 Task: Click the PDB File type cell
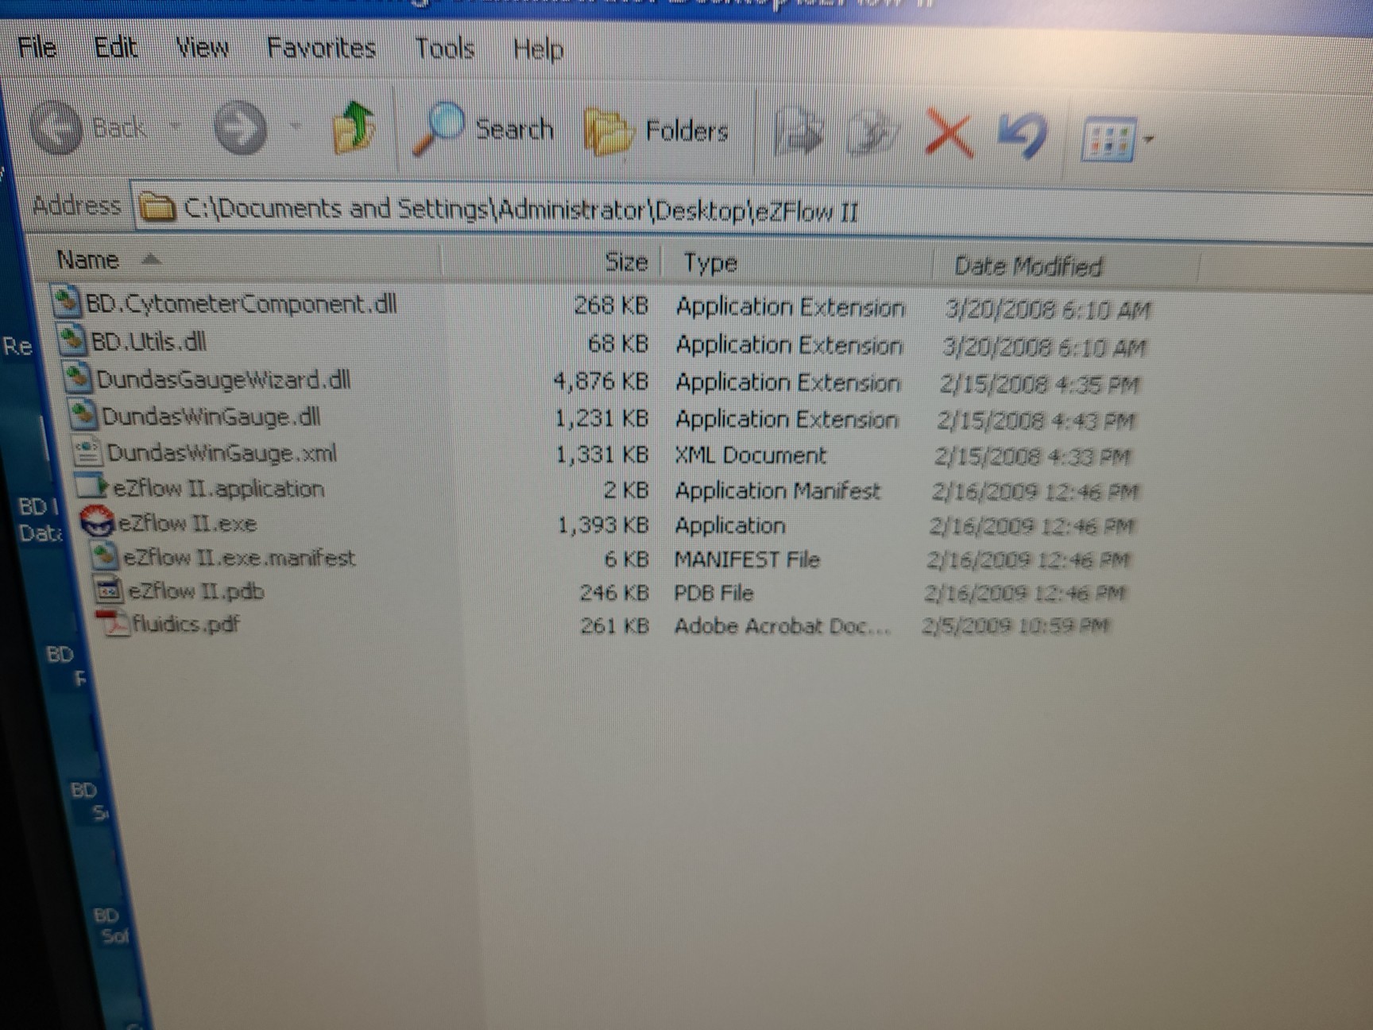[714, 593]
